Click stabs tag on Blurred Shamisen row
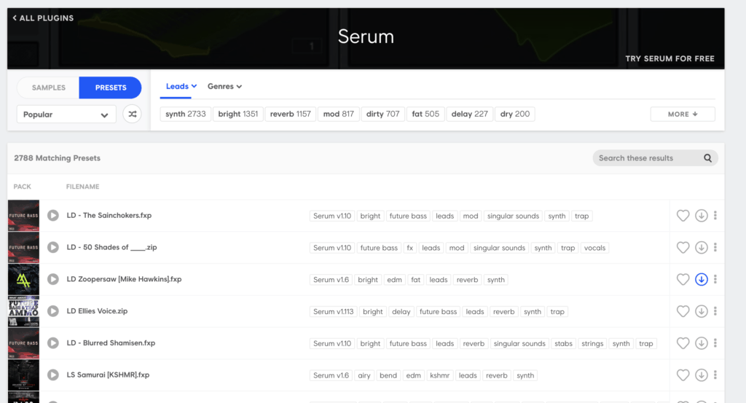Screen dimensions: 746x403 [x=563, y=343]
